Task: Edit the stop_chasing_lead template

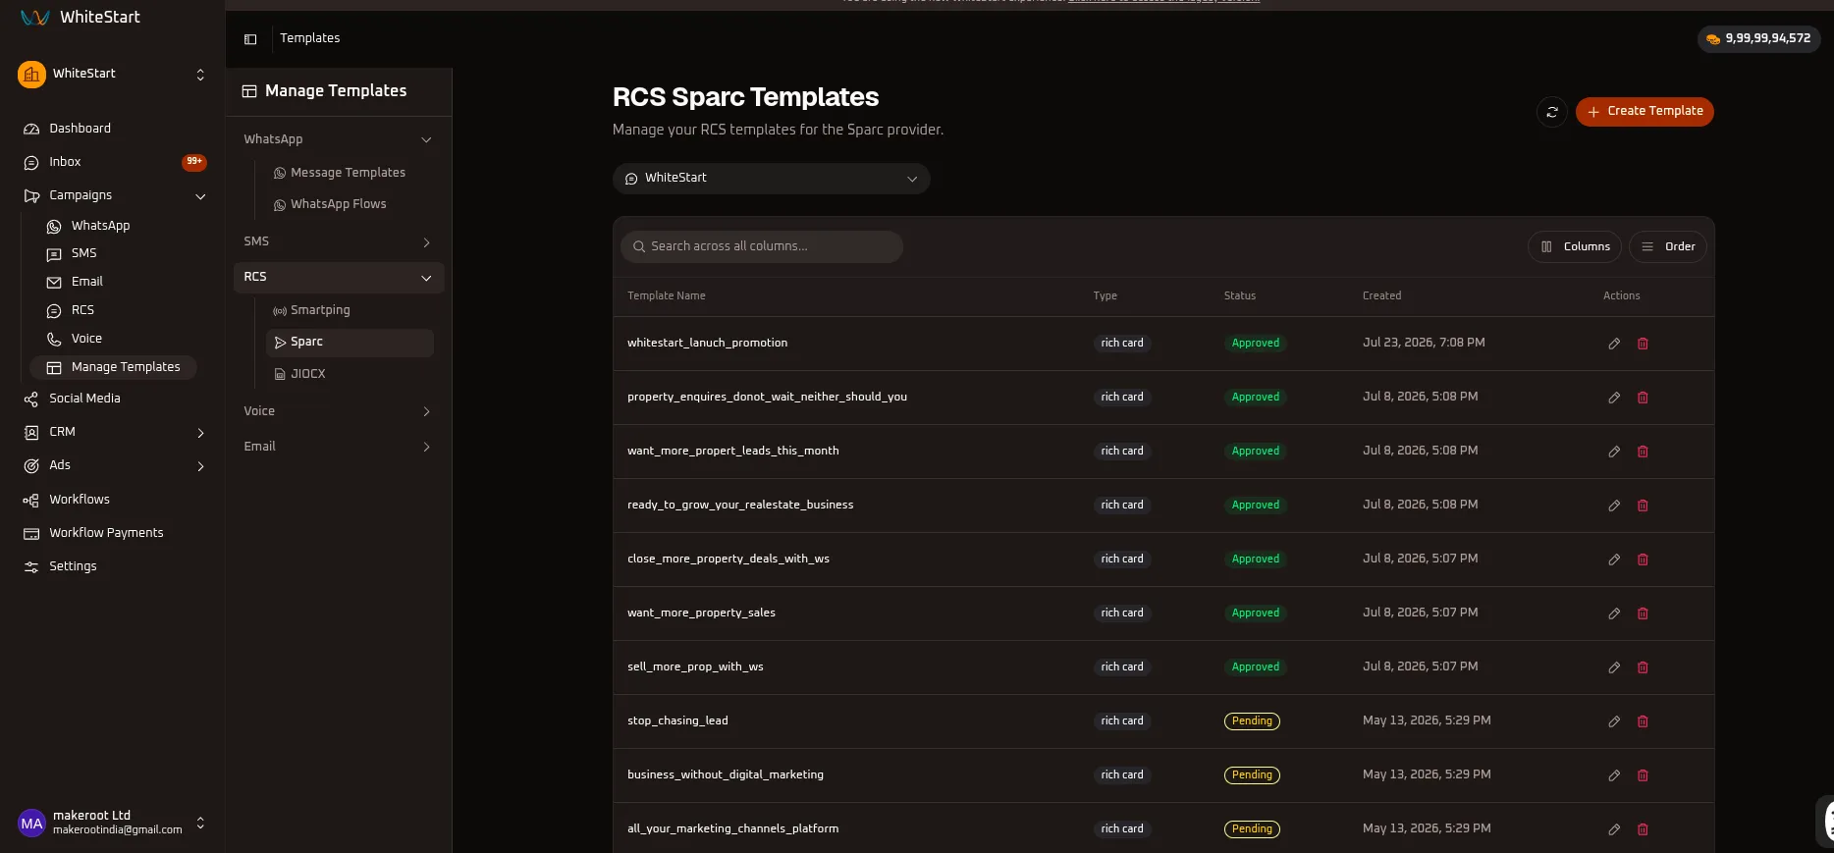Action: pyautogui.click(x=1614, y=721)
